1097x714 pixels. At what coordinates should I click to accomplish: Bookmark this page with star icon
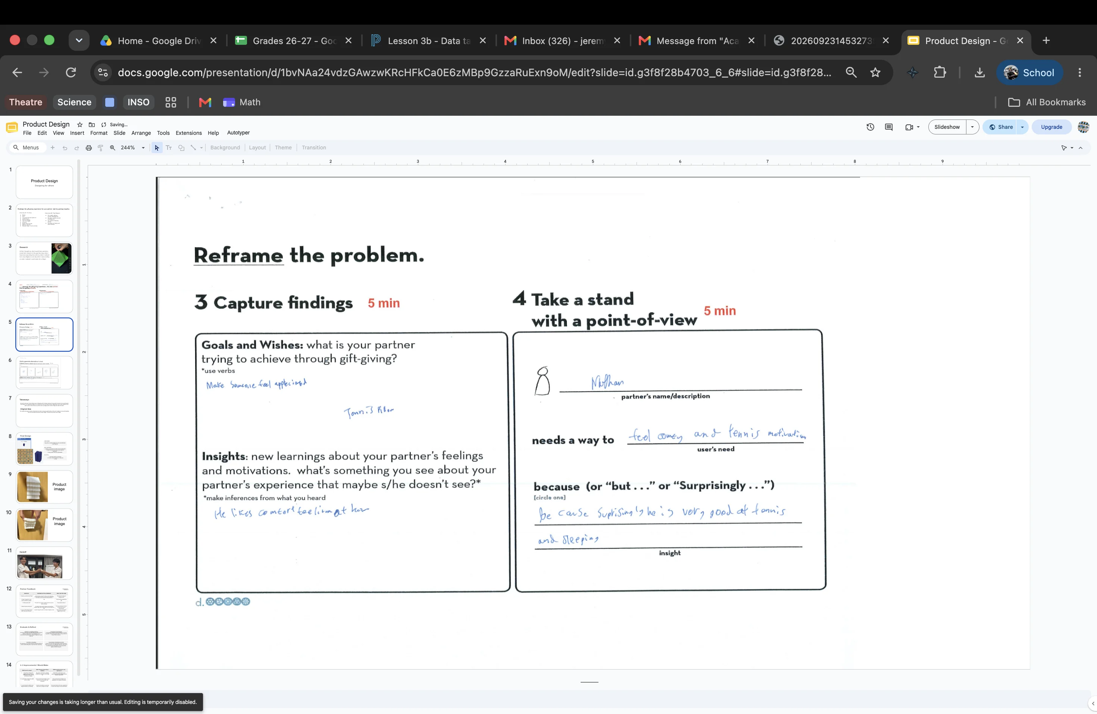pos(875,72)
